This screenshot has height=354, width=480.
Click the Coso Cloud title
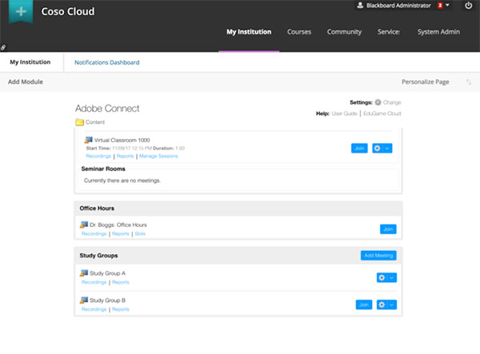pyautogui.click(x=68, y=12)
